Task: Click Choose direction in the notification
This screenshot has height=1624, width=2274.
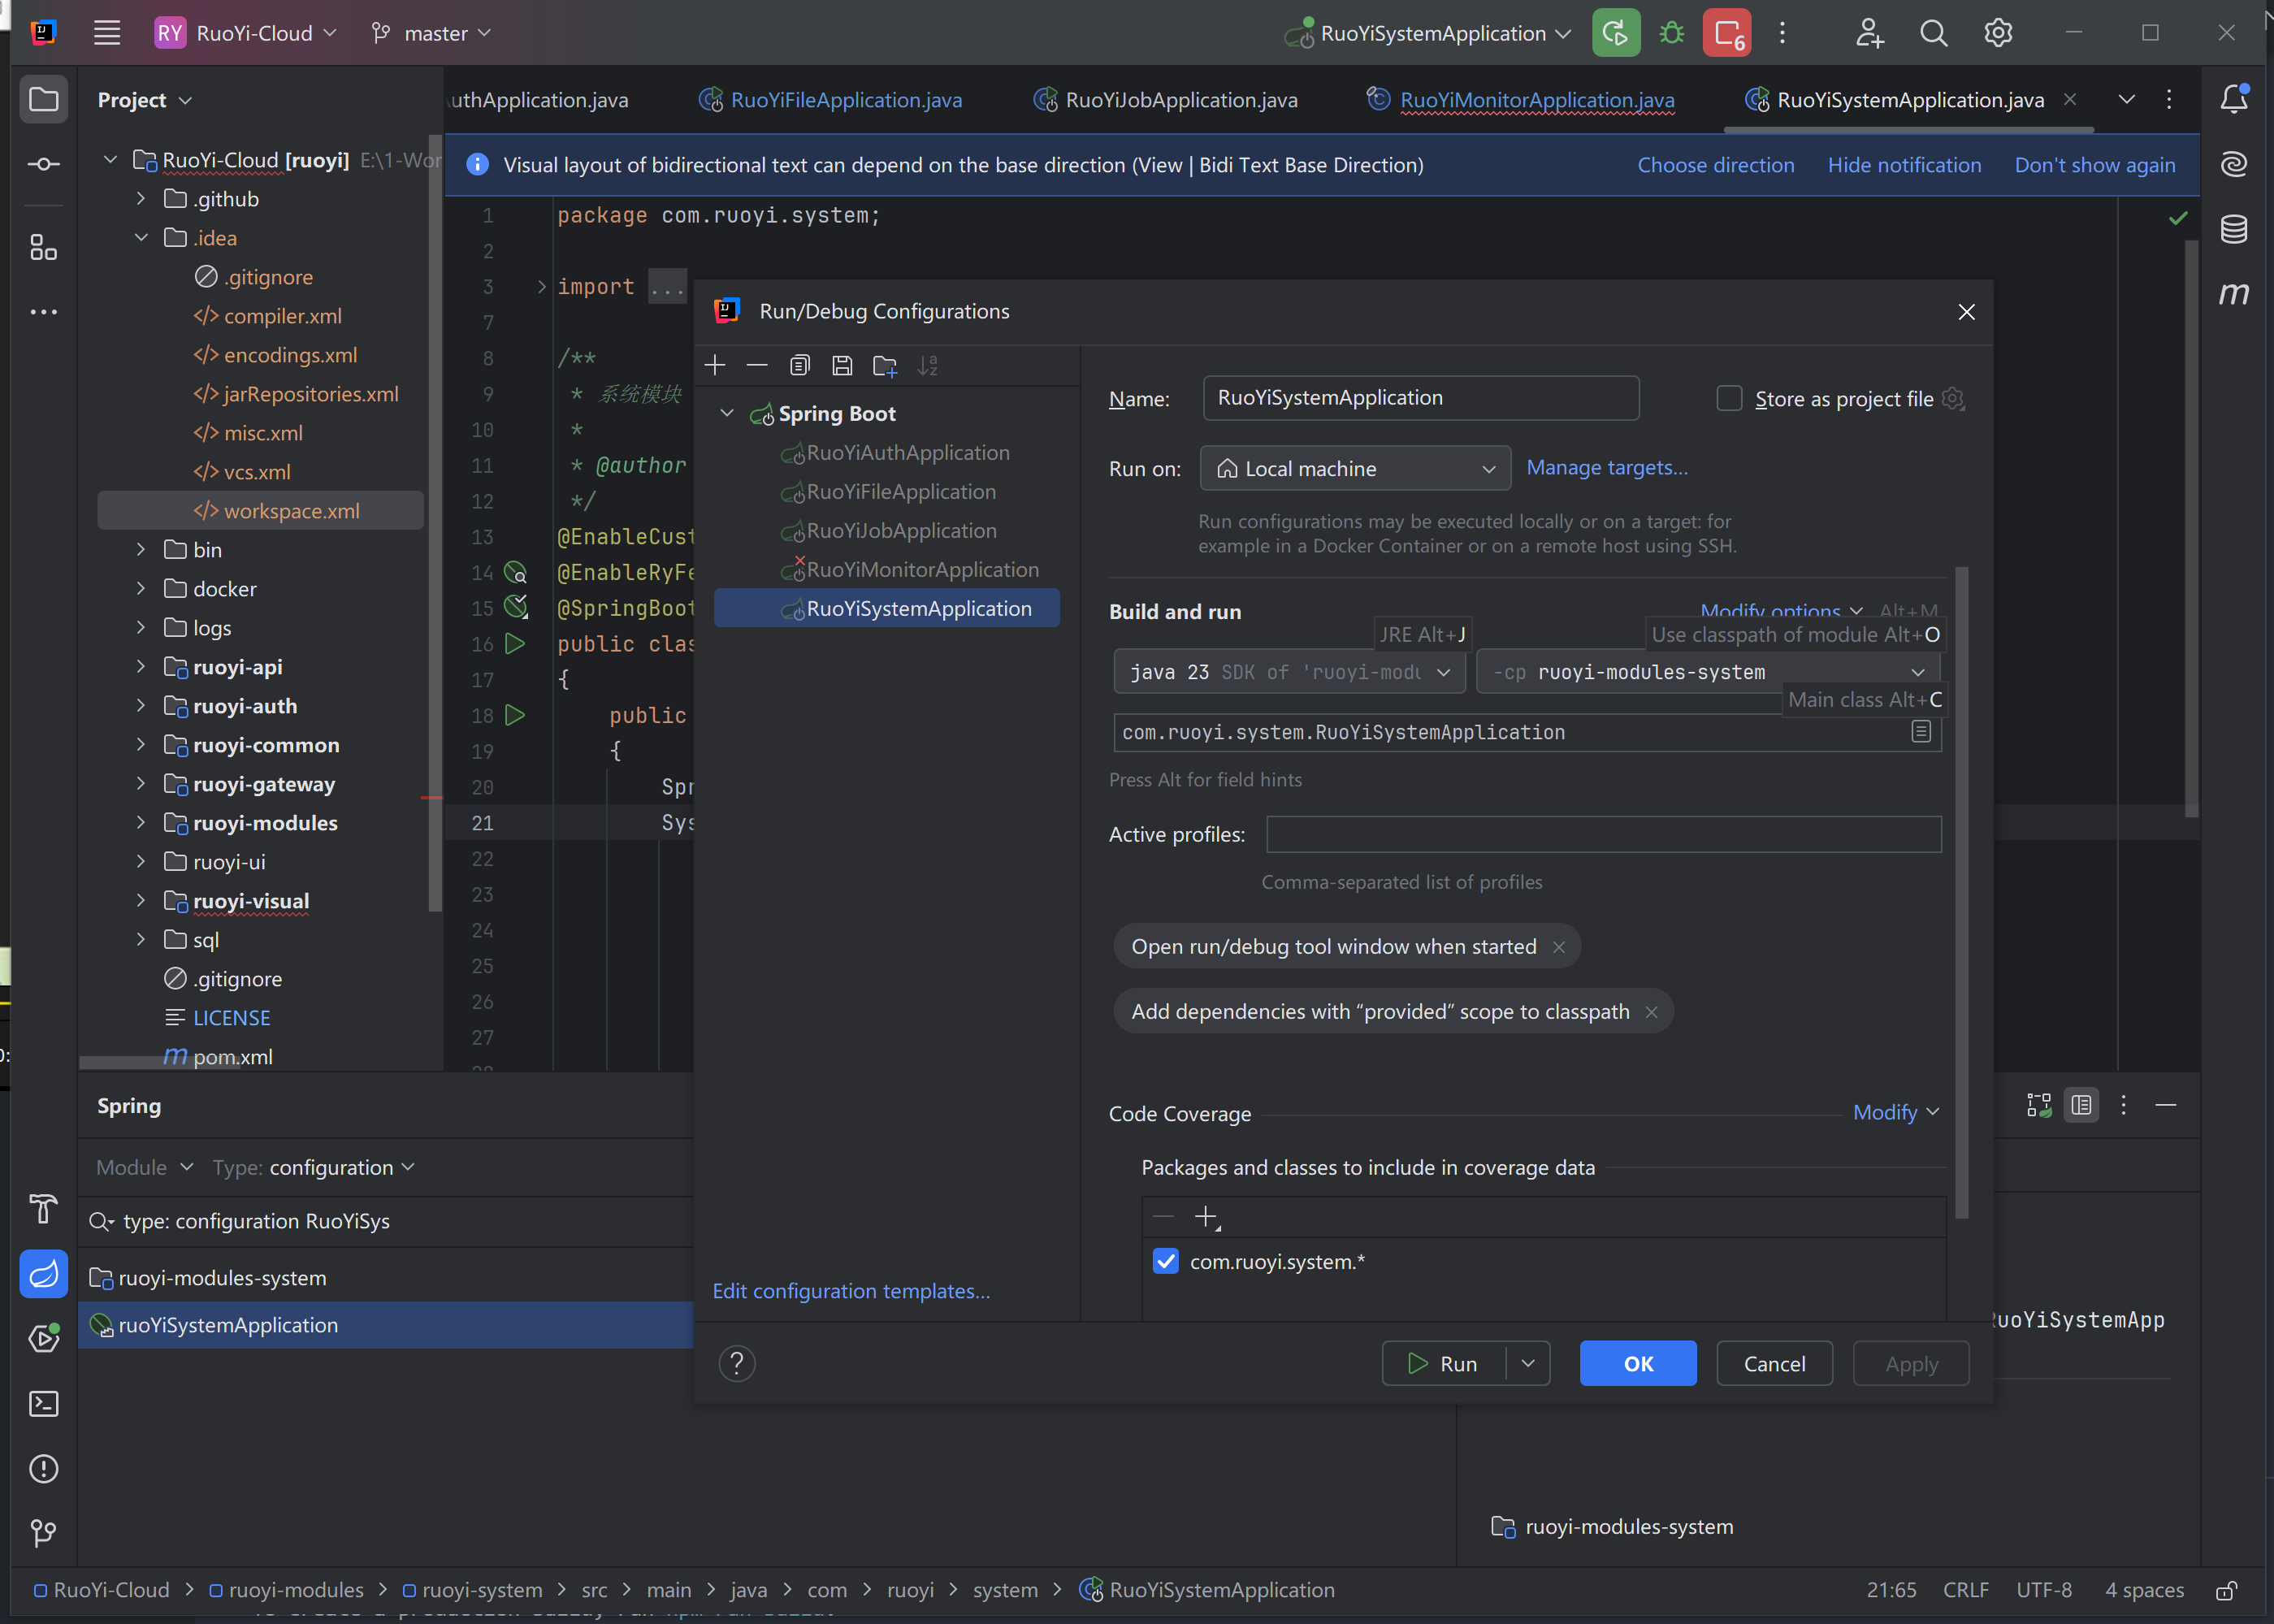Action: [x=1716, y=165]
